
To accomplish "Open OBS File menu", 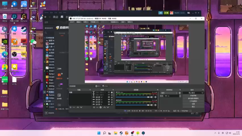I will coord(72,22).
